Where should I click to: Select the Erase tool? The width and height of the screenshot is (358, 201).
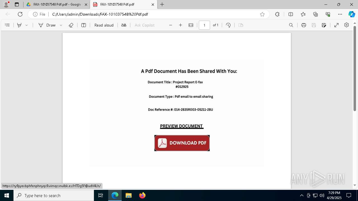click(71, 25)
